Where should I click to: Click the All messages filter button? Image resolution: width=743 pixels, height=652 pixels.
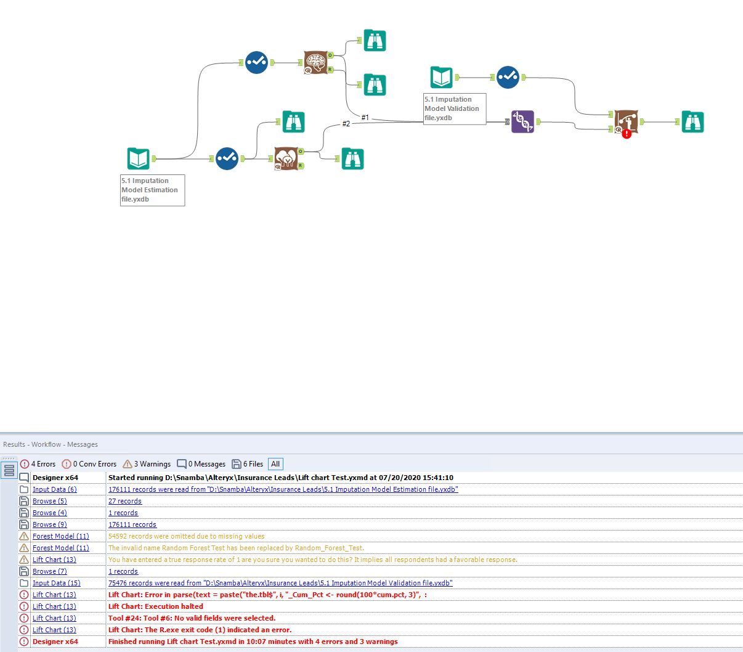tap(275, 464)
